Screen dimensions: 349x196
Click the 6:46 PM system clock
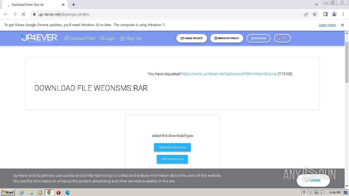click(335, 192)
